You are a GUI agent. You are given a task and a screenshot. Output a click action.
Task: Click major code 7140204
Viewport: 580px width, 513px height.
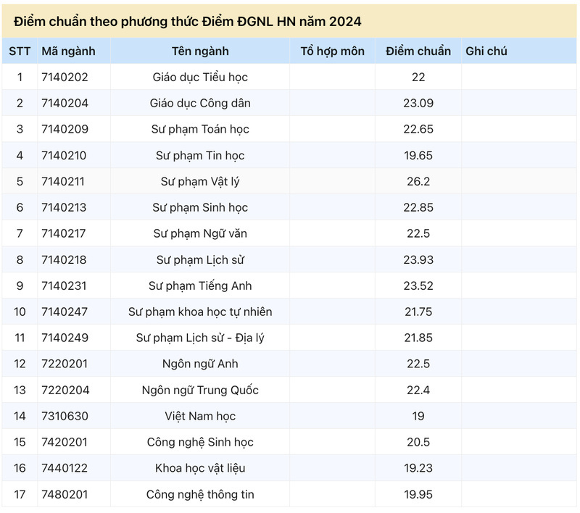pyautogui.click(x=65, y=103)
